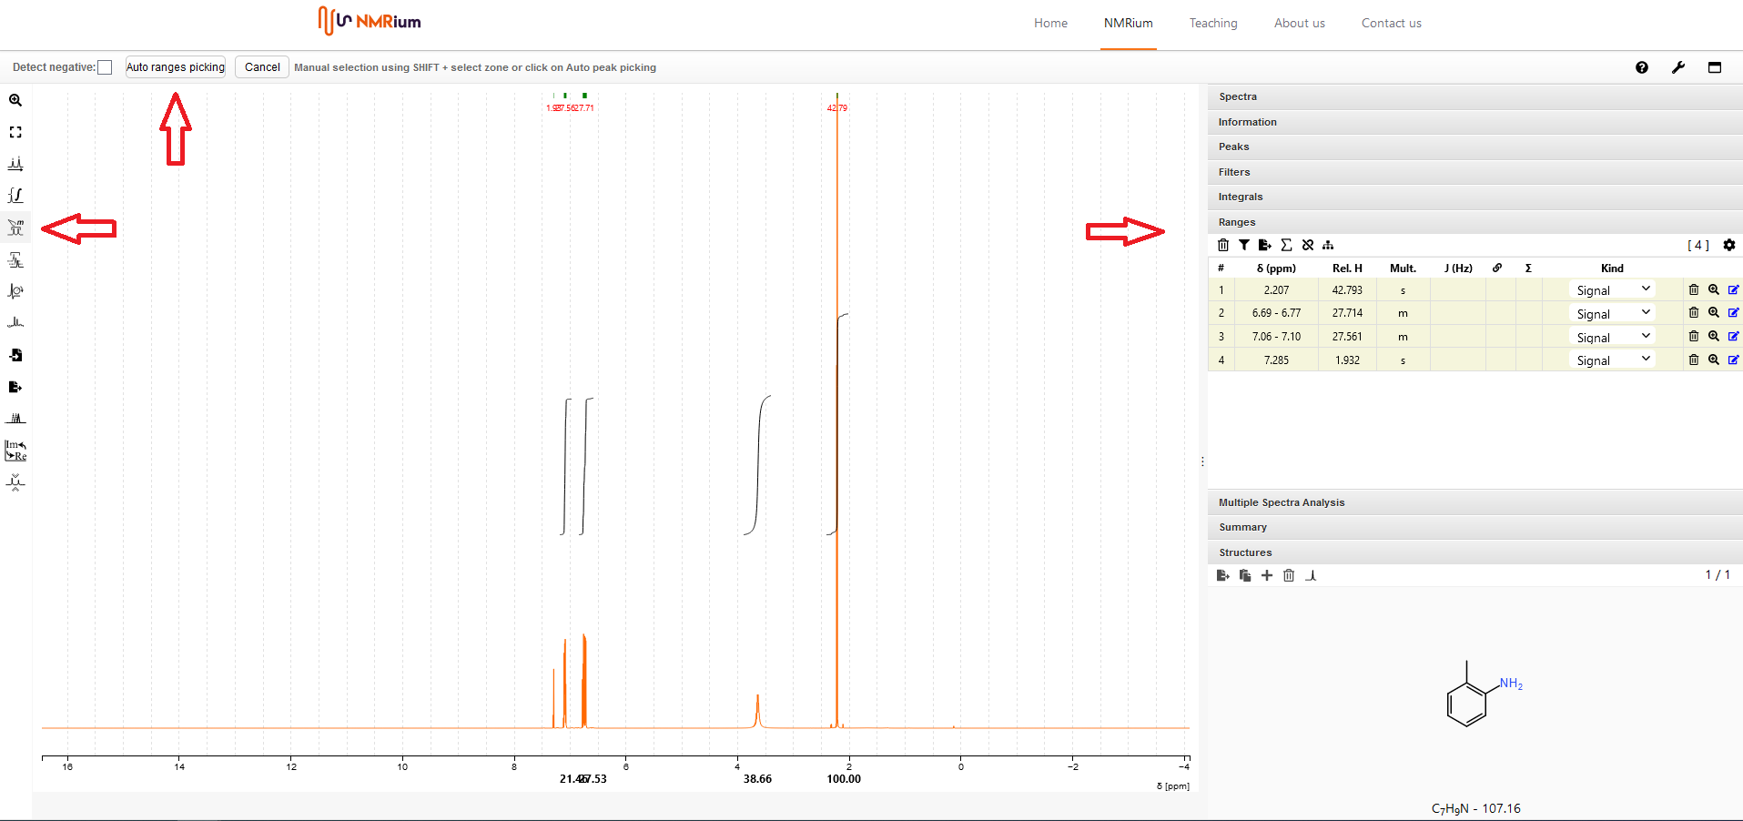Open the NMRium nav tab
Screen dimensions: 1743x821
pyautogui.click(x=1129, y=23)
